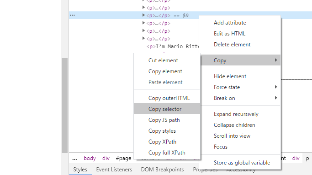The image size is (312, 175).
Task: Open the Force state submenu arrow
Action: pos(276,87)
